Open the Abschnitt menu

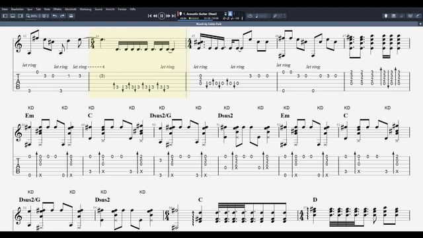71,9
